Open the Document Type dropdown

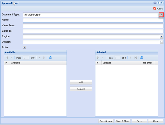click(161, 15)
